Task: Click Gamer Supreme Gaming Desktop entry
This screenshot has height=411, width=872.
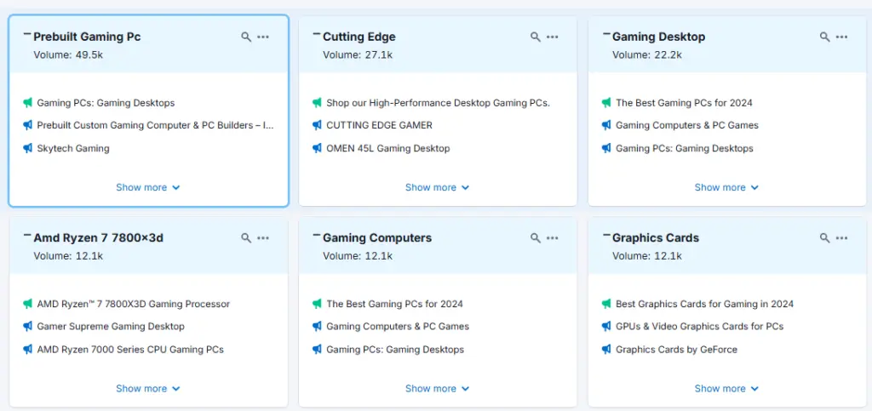Action: 111,326
